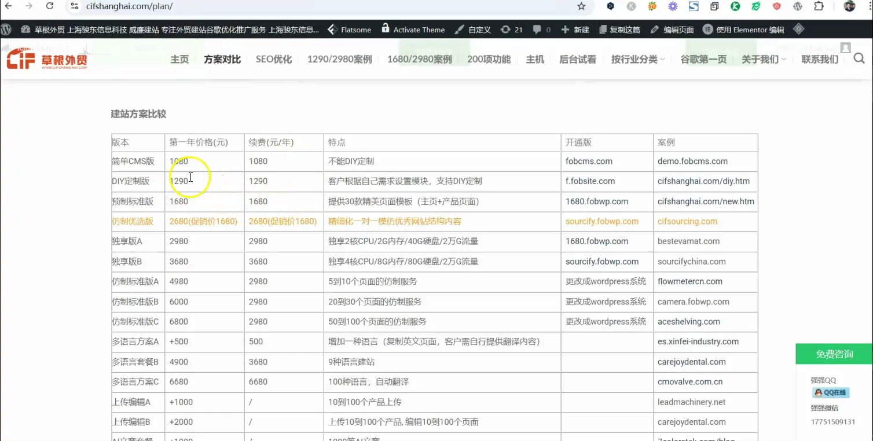The height and width of the screenshot is (441, 873).
Task: Go to 主页 nav item
Action: [x=179, y=59]
